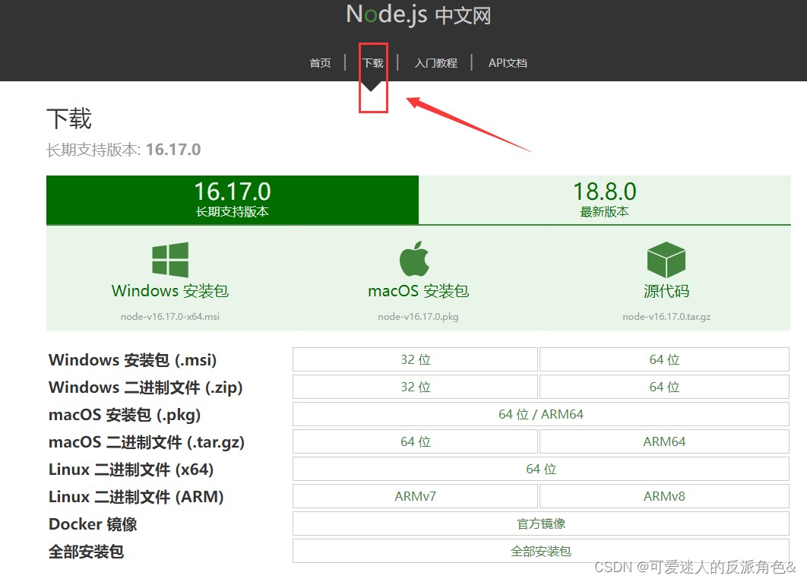Select the 16.17.0 长期支持版本 tab
Viewport: 807px width, 582px height.
(232, 199)
